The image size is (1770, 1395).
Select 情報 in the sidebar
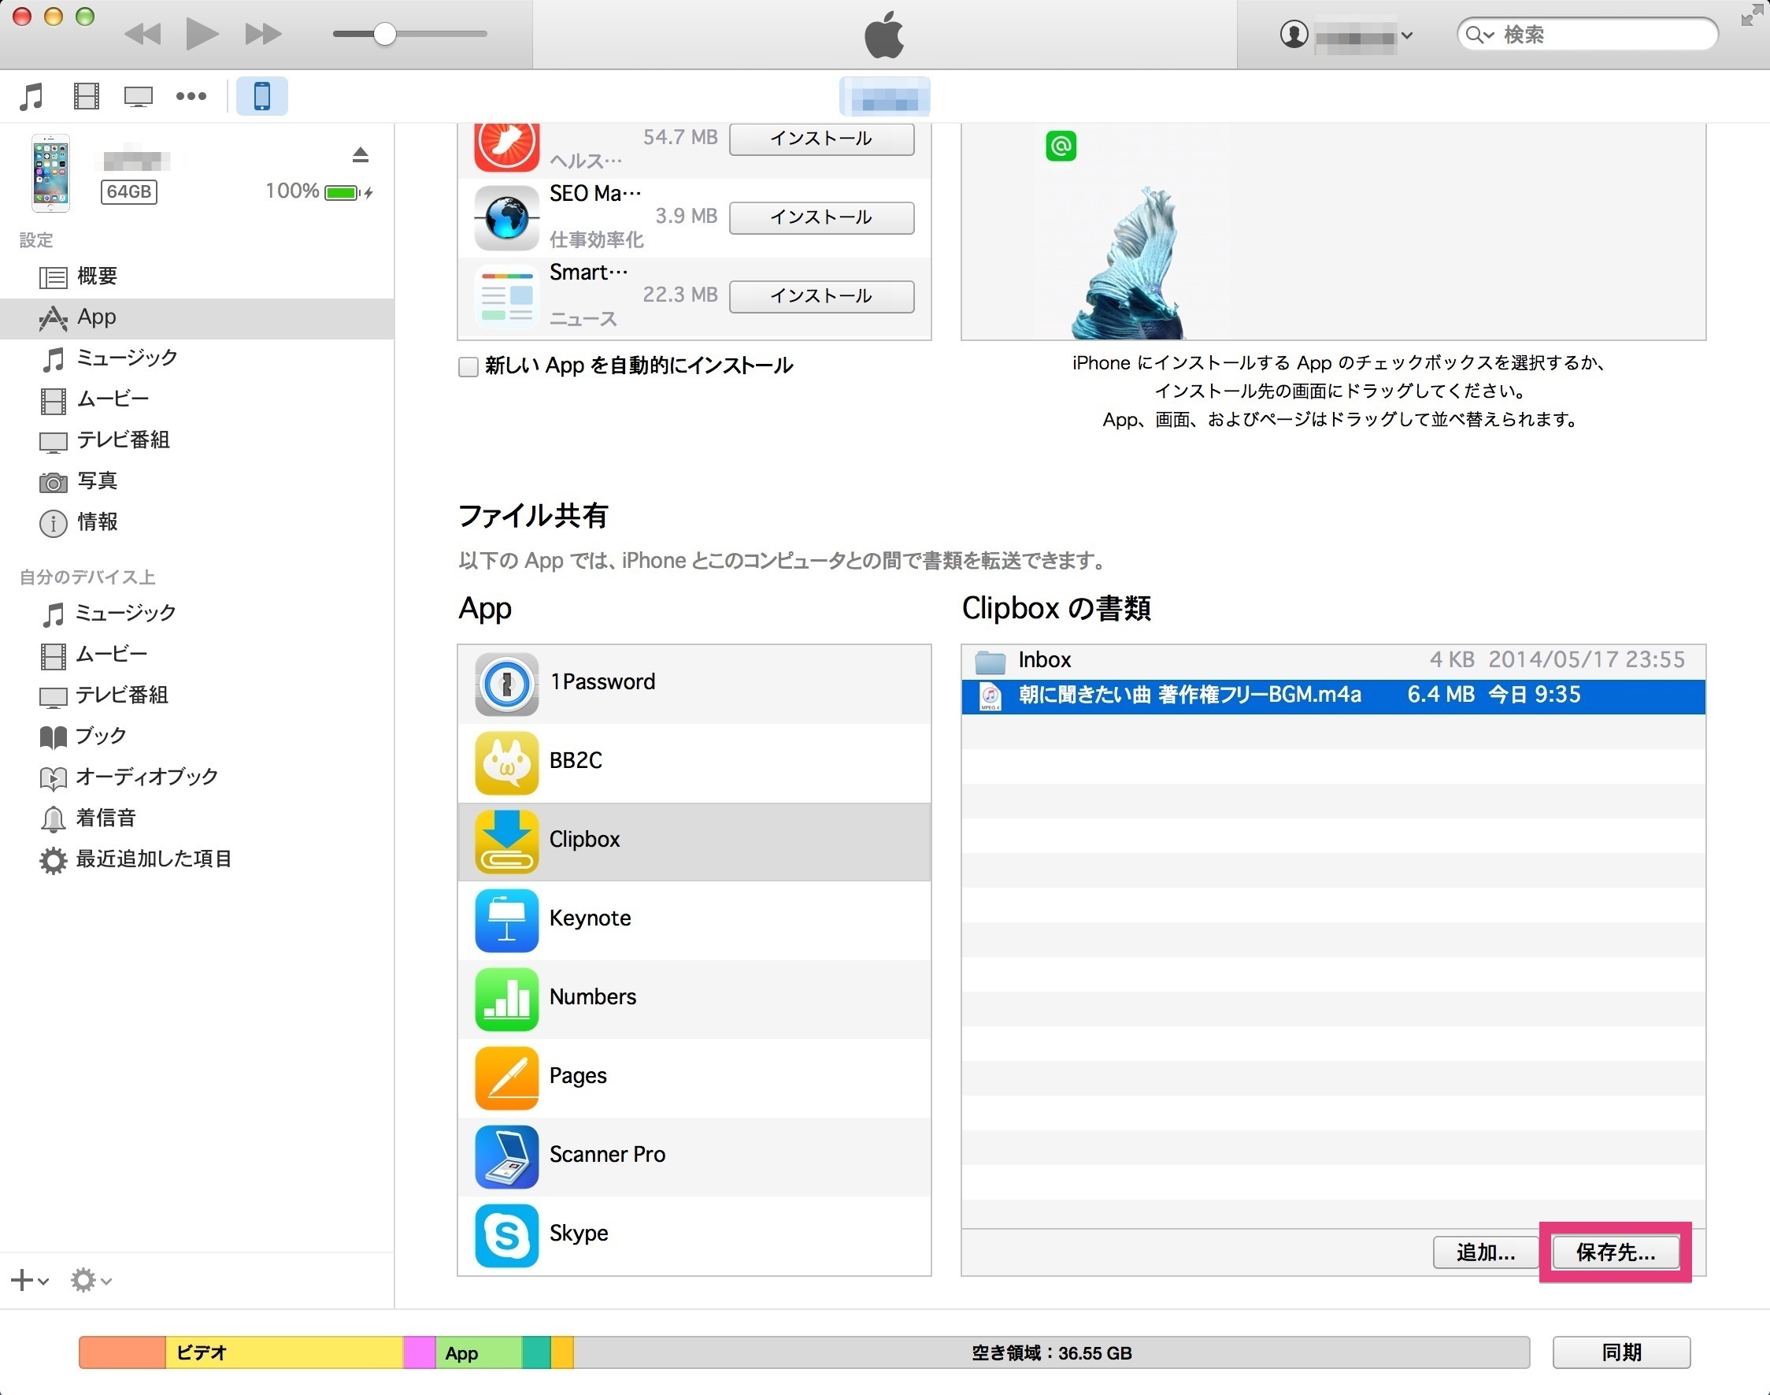click(197, 522)
